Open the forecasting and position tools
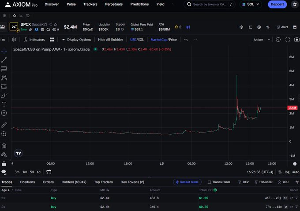This screenshot has height=211, width=300. [4, 86]
